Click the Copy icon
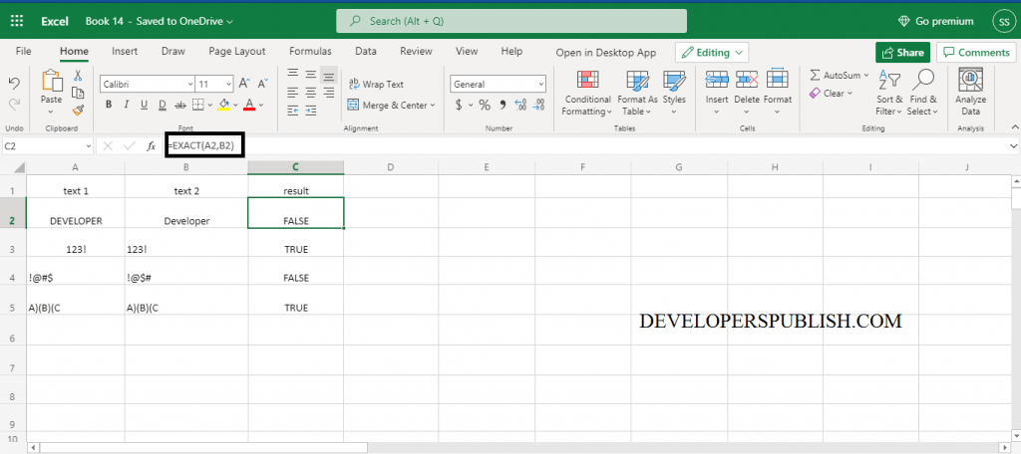1021x454 pixels. tap(78, 93)
